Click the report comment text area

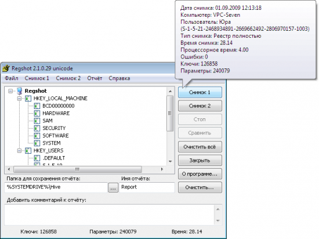click(110, 215)
